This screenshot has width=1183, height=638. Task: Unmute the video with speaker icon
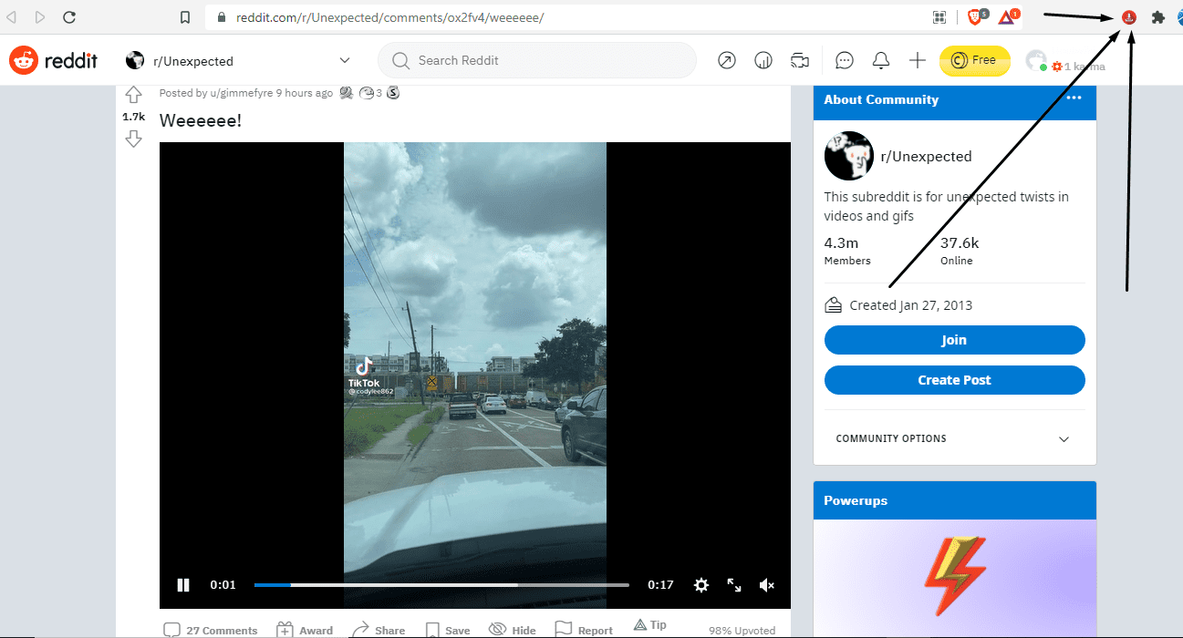pos(767,585)
